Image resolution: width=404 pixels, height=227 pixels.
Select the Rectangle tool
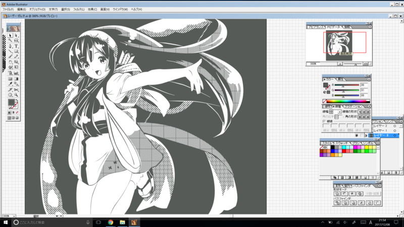click(16, 51)
